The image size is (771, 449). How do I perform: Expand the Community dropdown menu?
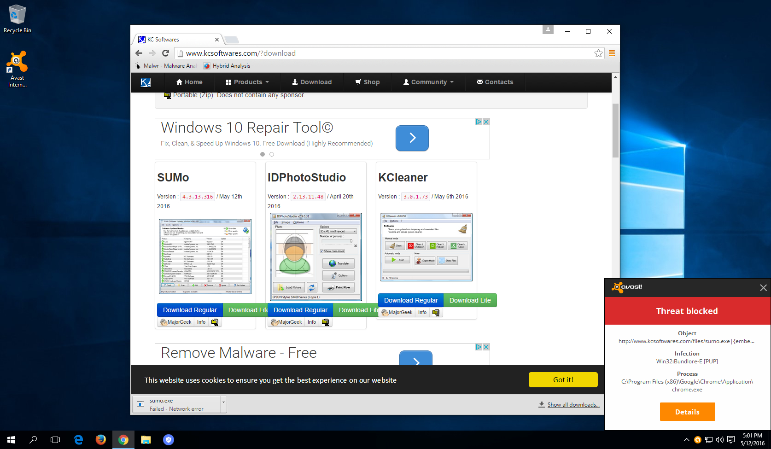(x=428, y=82)
